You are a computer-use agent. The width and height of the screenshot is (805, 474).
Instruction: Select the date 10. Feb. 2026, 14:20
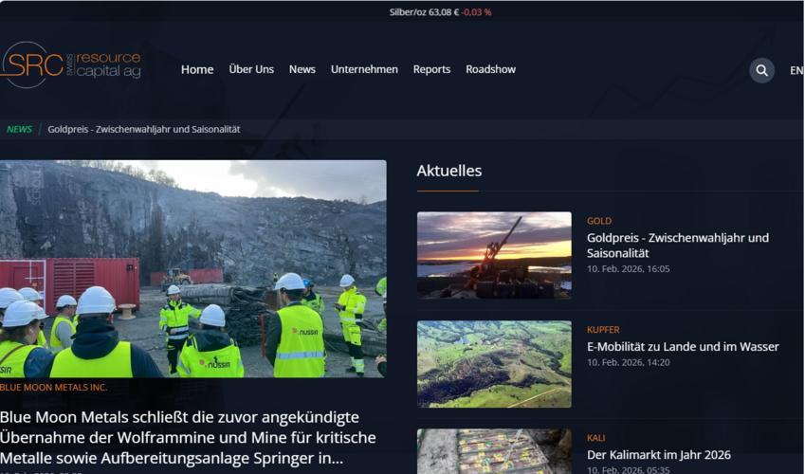click(x=629, y=362)
